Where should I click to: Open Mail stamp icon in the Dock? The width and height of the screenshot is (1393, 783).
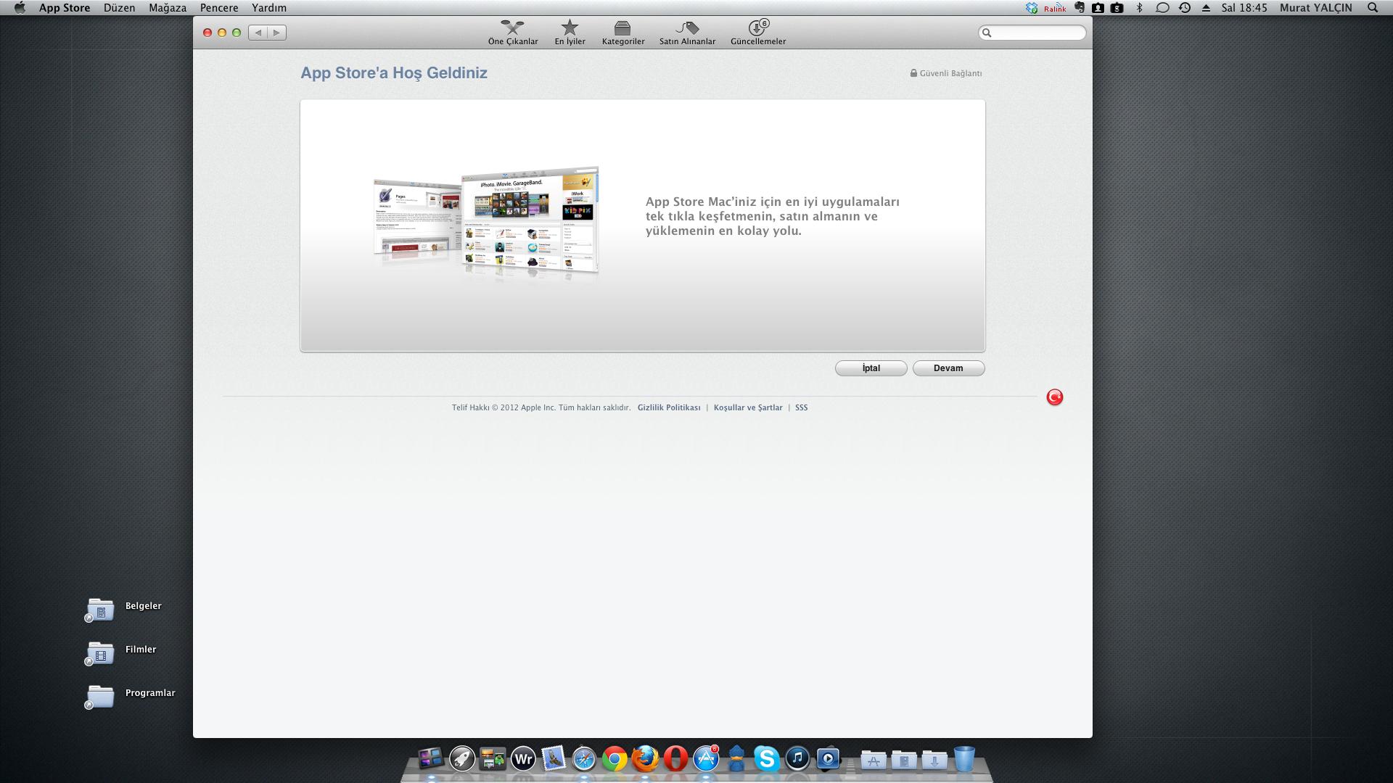point(554,759)
